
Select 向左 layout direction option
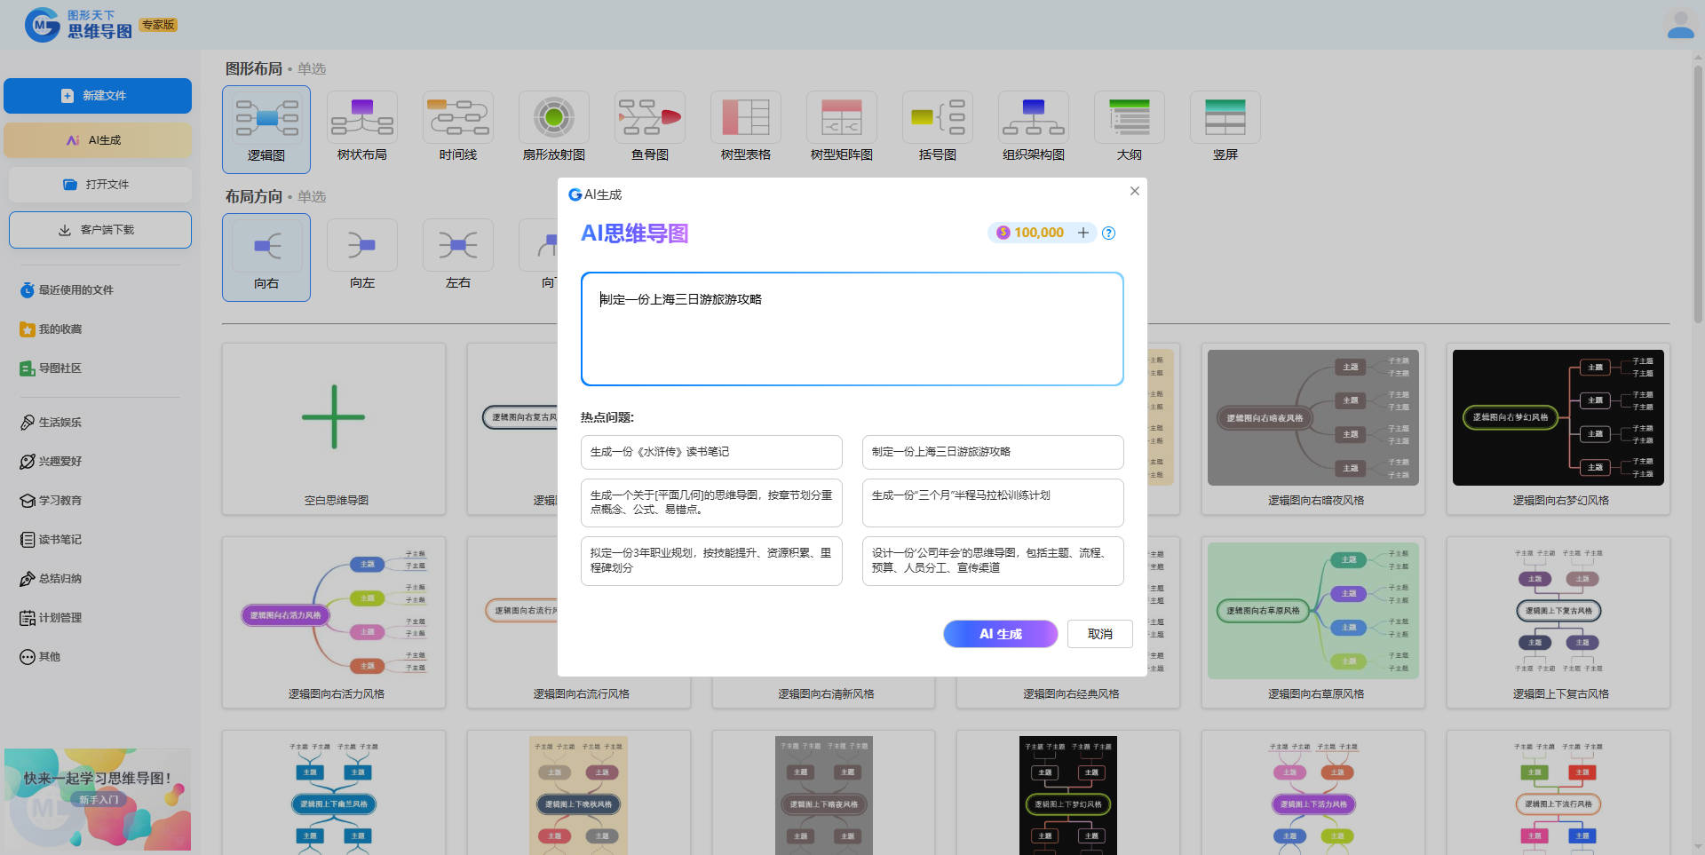(361, 247)
